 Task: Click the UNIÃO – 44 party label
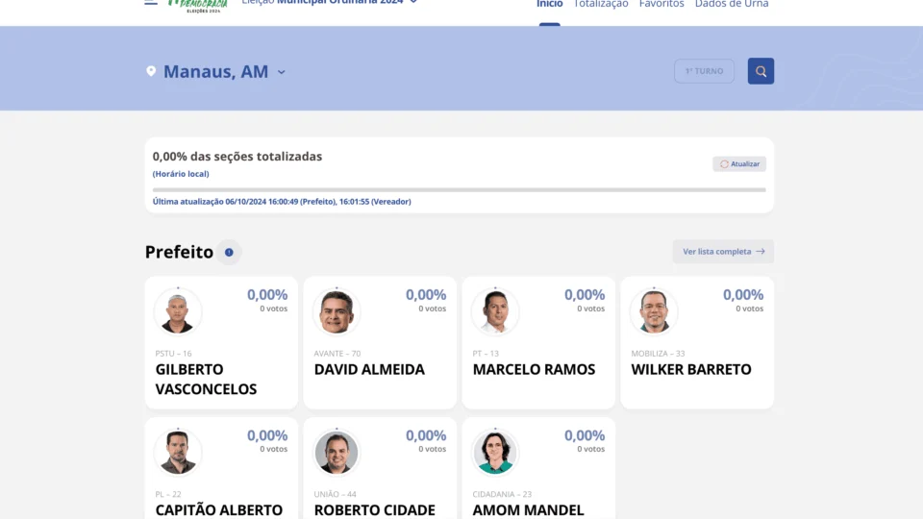[x=335, y=494]
